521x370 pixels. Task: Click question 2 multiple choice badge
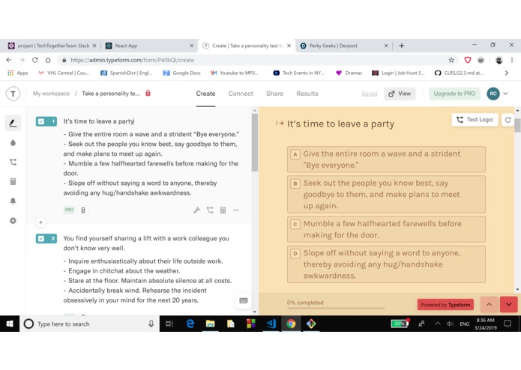pos(46,239)
